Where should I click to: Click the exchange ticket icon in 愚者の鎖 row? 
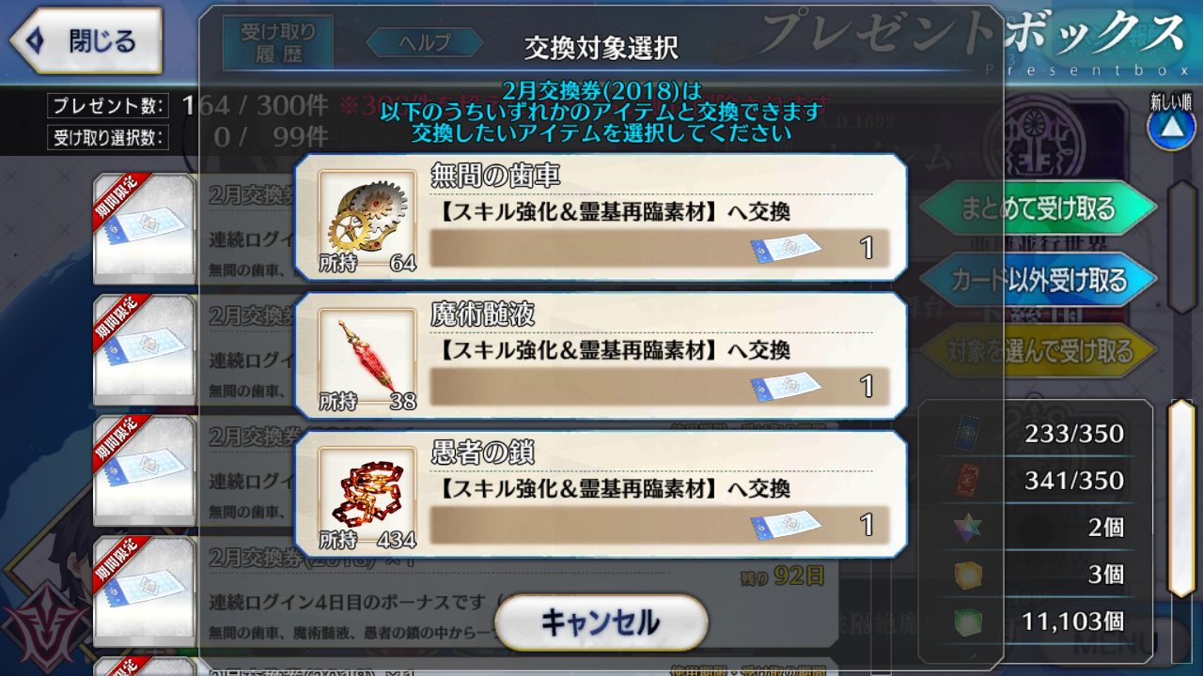786,524
